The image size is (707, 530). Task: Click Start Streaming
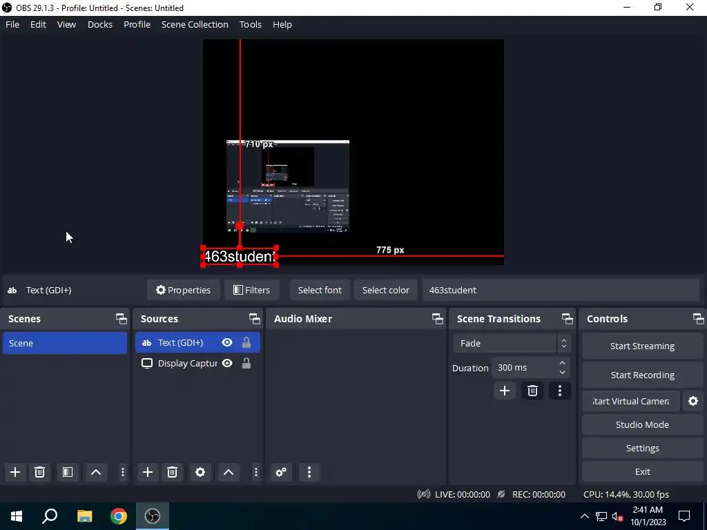pyautogui.click(x=642, y=346)
